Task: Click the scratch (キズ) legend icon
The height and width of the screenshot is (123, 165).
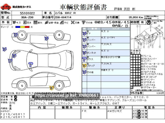Action: (x=13, y=22)
